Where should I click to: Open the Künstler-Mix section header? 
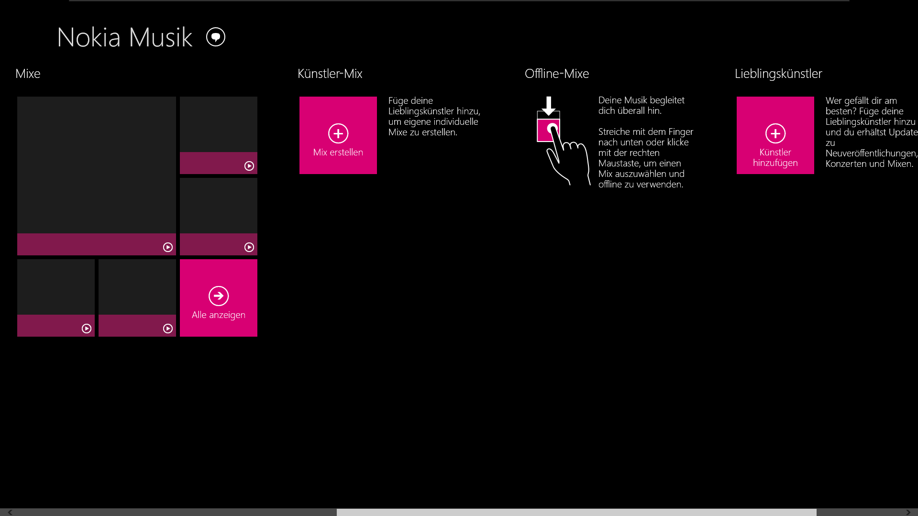pyautogui.click(x=330, y=74)
